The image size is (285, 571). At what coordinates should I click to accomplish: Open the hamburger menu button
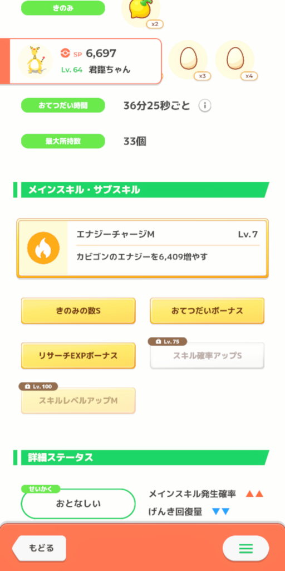245,548
